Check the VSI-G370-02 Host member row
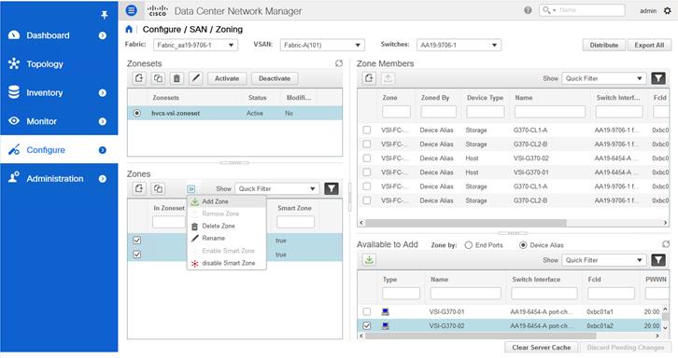This screenshot has height=358, width=678. [367, 158]
